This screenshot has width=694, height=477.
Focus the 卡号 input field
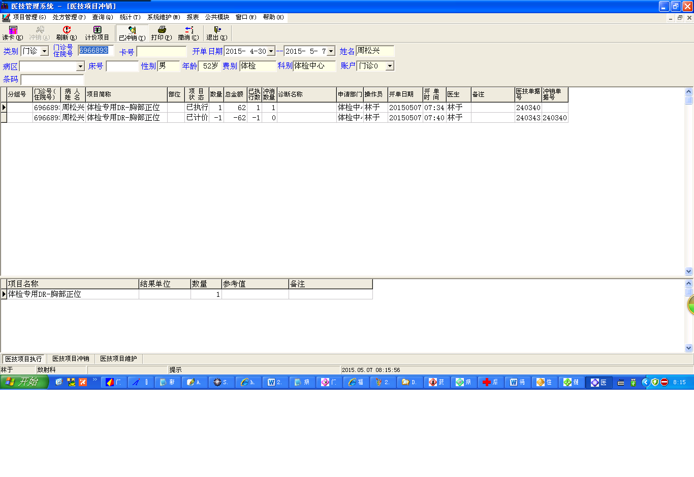click(162, 52)
